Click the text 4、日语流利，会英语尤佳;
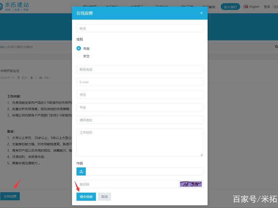Viewport: 278px width, 208px height. coord(26,157)
